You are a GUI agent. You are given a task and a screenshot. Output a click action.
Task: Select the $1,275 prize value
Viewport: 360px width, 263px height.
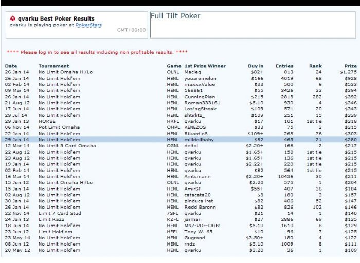348,72
